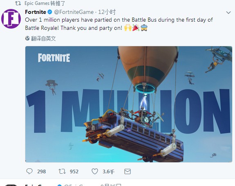Click the tweet text about Battle Royale
Screen dimensions: 235x186
(x=119, y=24)
